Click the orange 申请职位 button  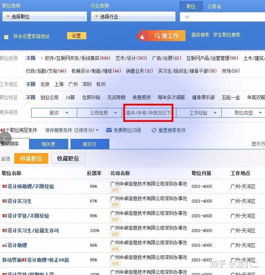pos(31,158)
